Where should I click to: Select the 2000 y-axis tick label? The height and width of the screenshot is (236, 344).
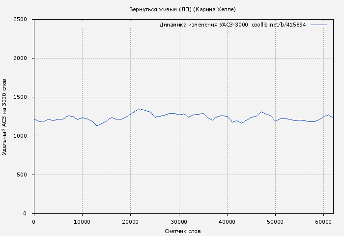click(x=23, y=59)
